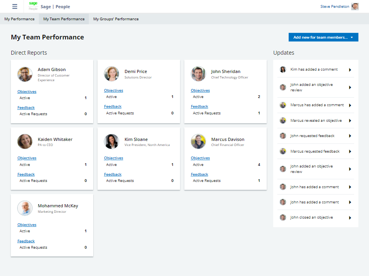
Task: Open John Sheridan's Feedback link
Action: [x=199, y=107]
